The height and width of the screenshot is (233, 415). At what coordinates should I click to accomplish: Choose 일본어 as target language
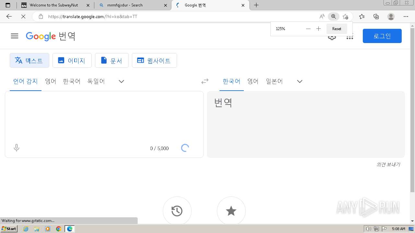point(274,81)
